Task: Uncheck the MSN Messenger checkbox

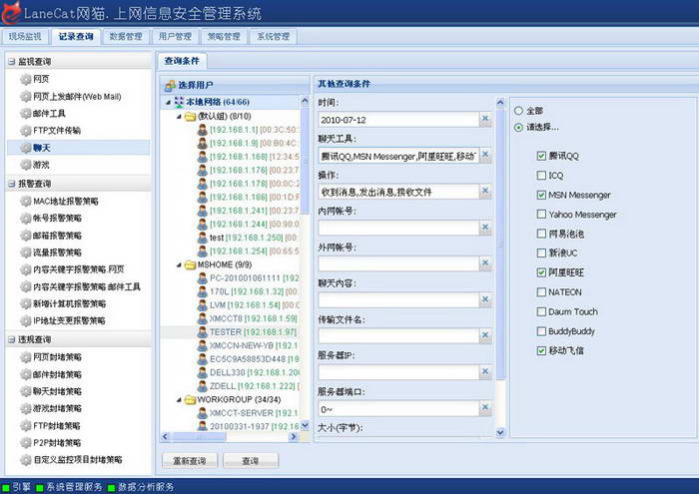Action: [x=541, y=195]
